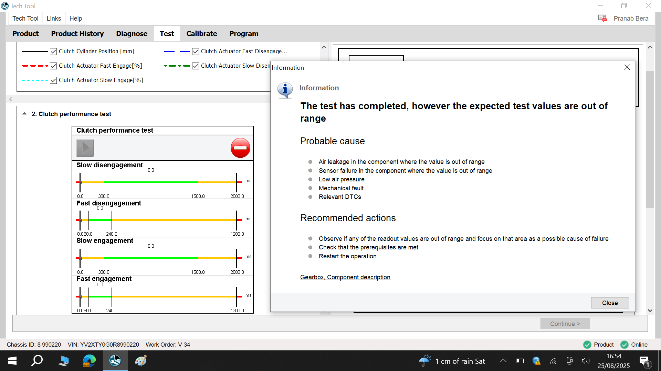Open Gearbox, Component description link
This screenshot has width=661, height=371.
coord(345,277)
